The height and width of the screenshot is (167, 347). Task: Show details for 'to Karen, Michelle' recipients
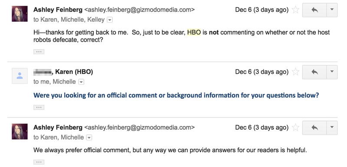pos(89,138)
